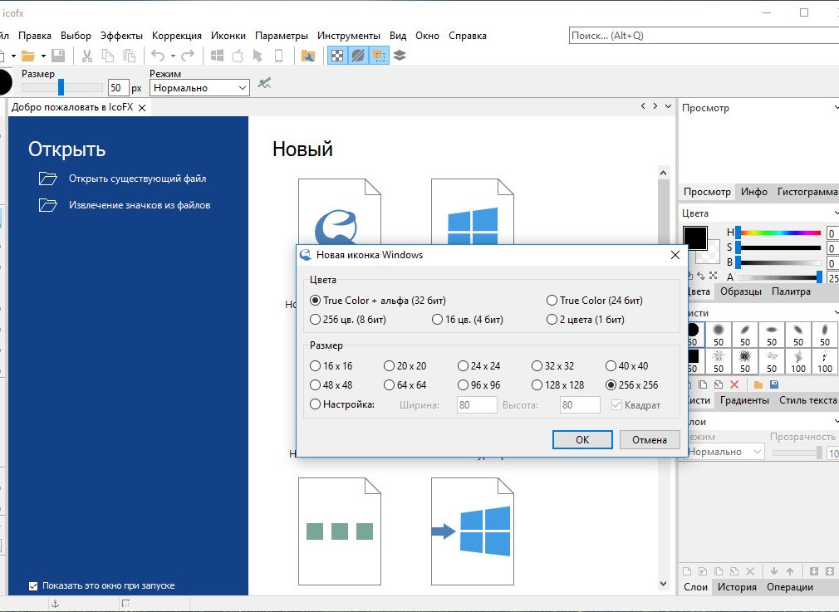Image resolution: width=839 pixels, height=612 pixels.
Task: Click the Cut scissors toolbar icon
Action: tap(87, 56)
